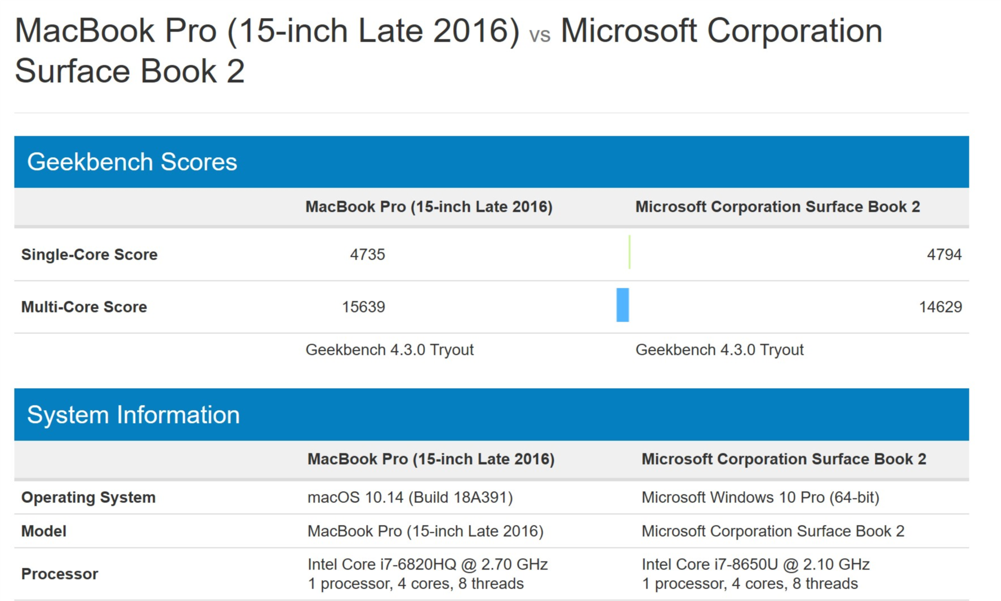This screenshot has height=601, width=1001.
Task: Click the Multi-Core Score row label
Action: pos(84,307)
